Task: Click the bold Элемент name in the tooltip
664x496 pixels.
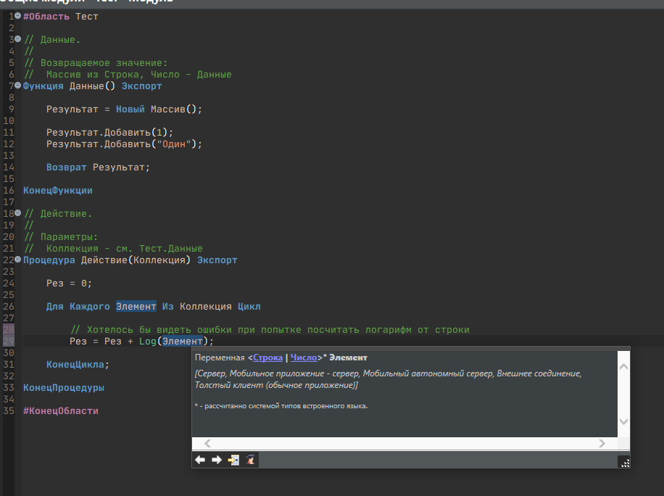Action: coord(348,358)
